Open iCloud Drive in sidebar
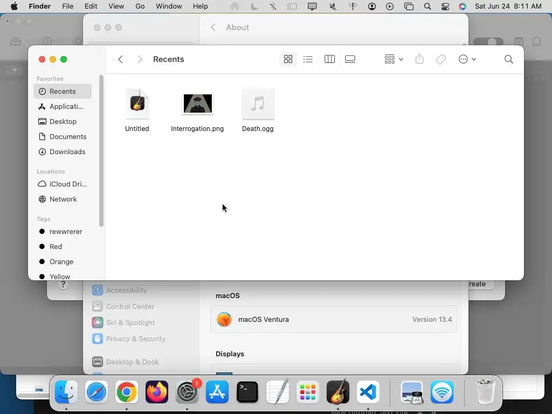Image resolution: width=552 pixels, height=414 pixels. click(63, 184)
